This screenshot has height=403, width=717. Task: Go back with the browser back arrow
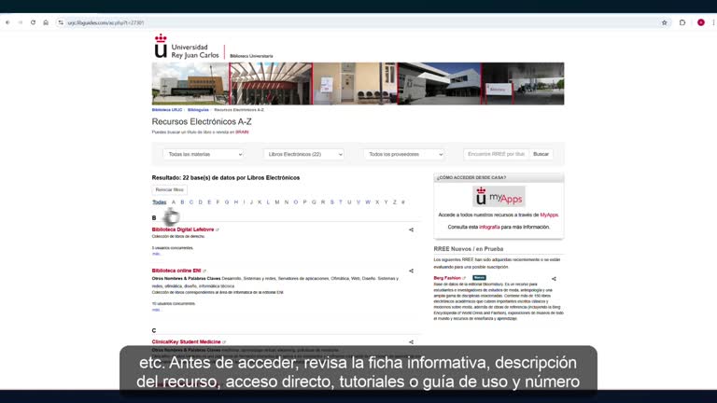[7, 22]
